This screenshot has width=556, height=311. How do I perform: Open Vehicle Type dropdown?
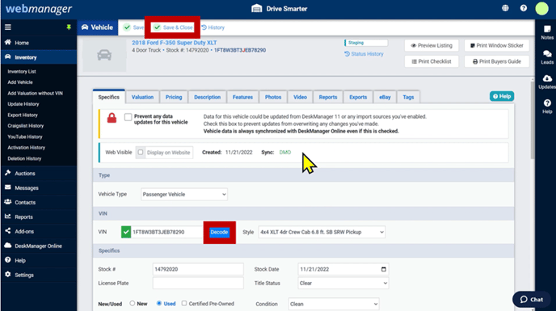(x=184, y=195)
